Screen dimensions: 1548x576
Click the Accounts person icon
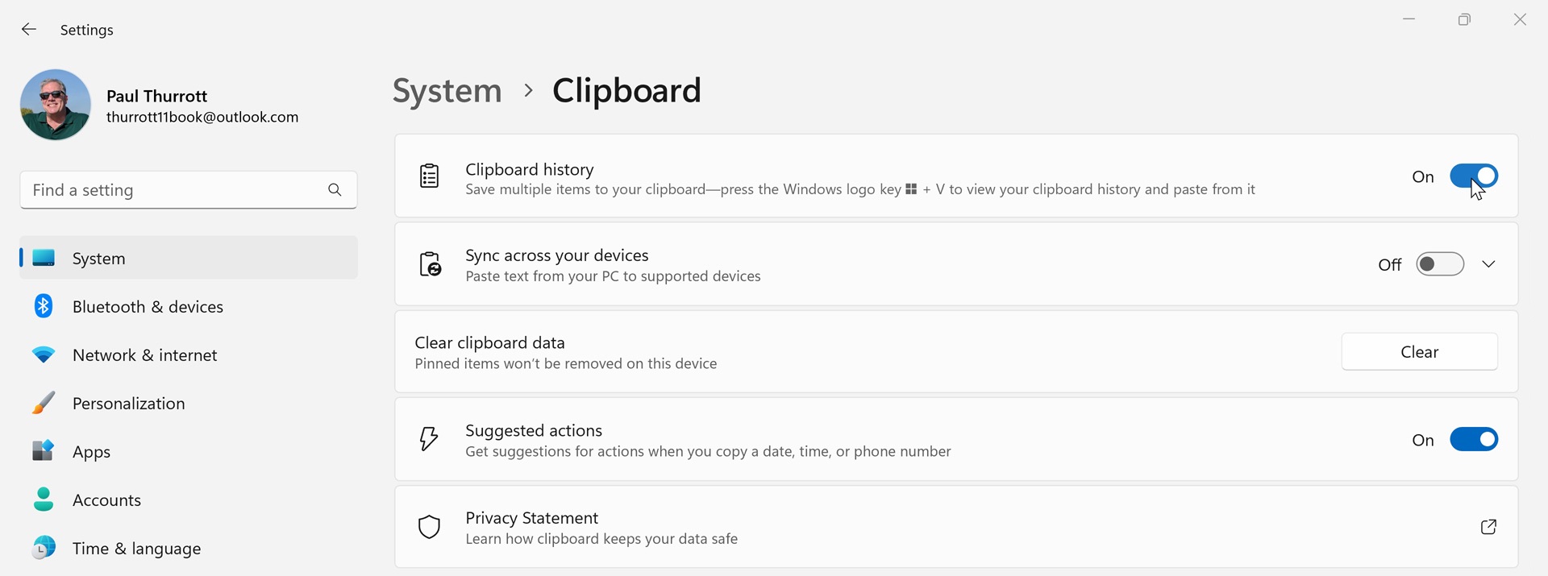coord(44,499)
